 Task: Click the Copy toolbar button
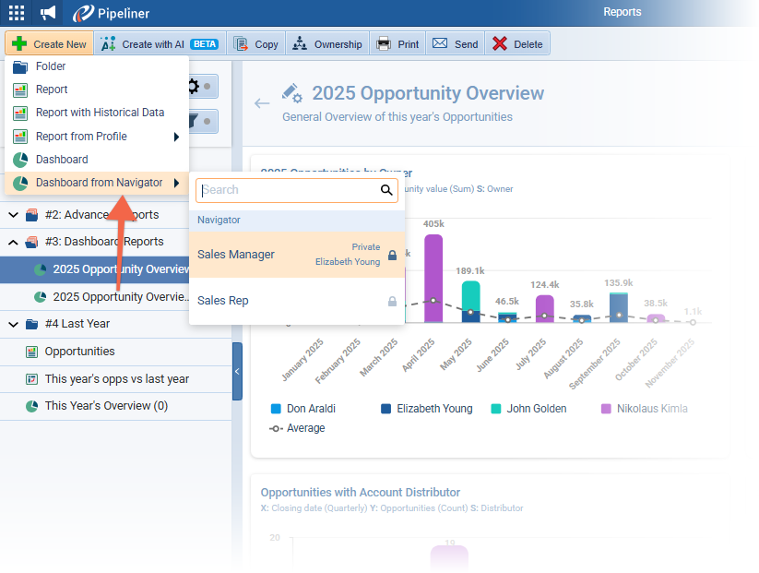[256, 44]
